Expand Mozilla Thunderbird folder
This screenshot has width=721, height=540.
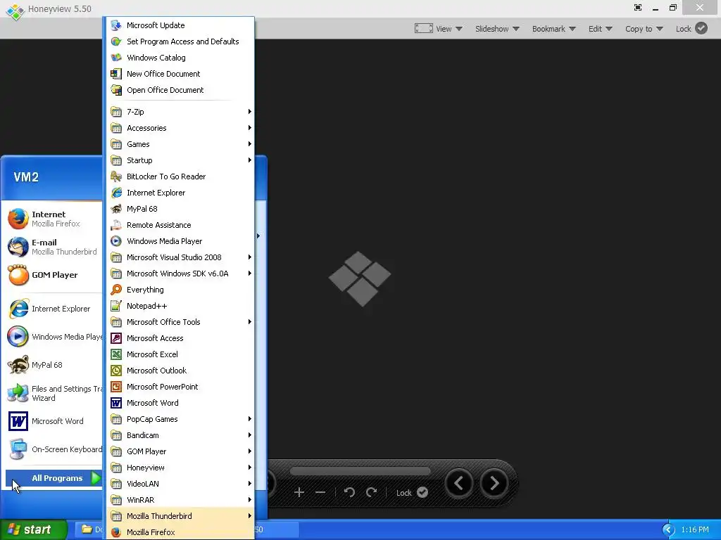tap(180, 515)
